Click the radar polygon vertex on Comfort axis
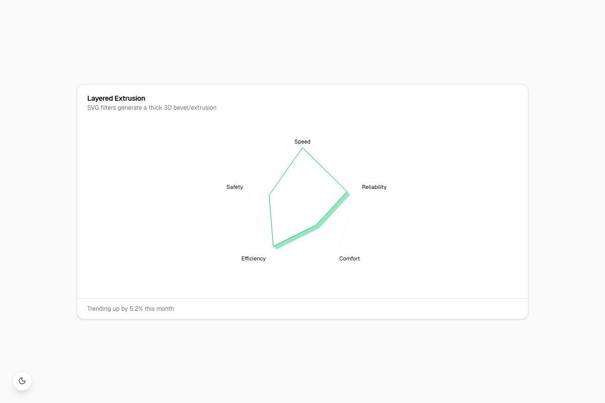The width and height of the screenshot is (605, 403). pos(317,225)
